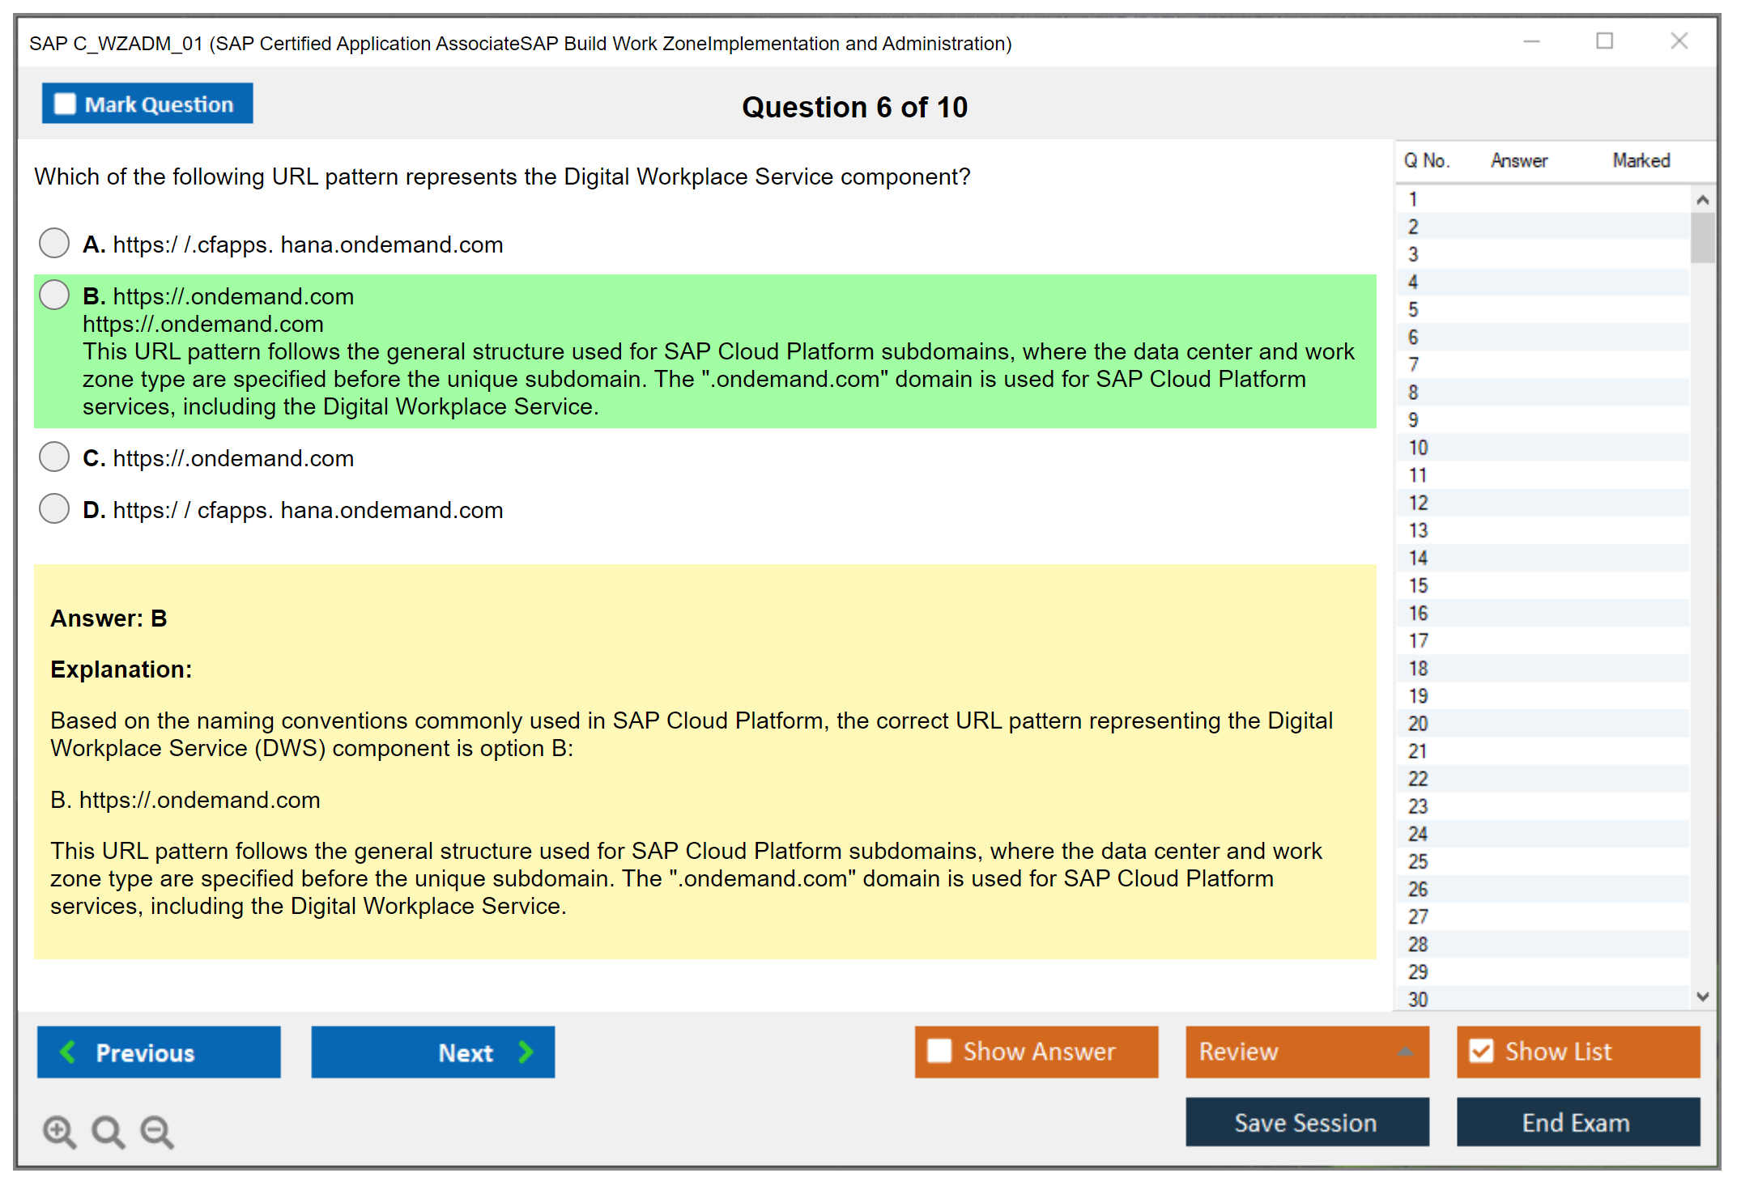
Task: Click the zoom out magnifier icon
Action: (156, 1131)
